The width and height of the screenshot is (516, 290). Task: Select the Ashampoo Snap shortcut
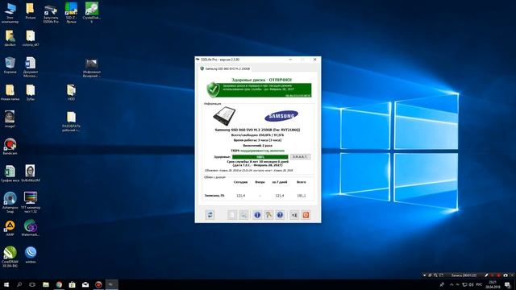click(10, 202)
